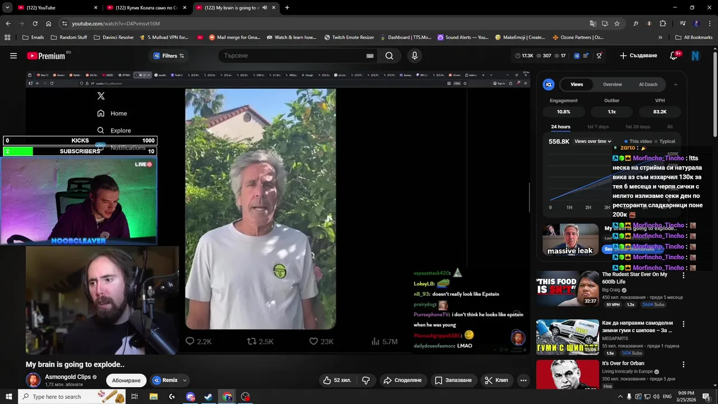Bookmark this page star icon

(617, 24)
